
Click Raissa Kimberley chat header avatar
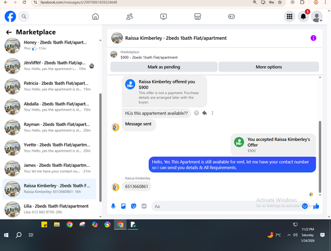point(117,38)
